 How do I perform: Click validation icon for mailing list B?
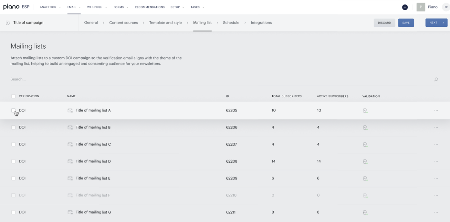[x=365, y=128]
